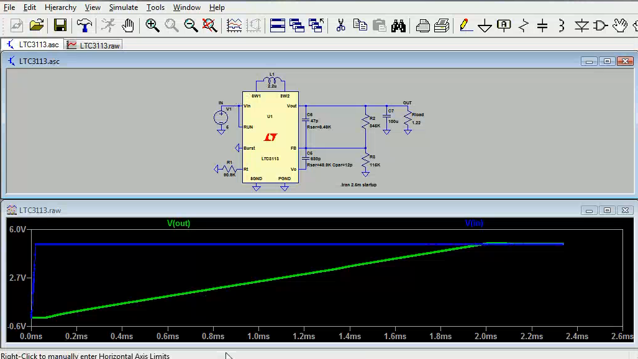
Task: Click the Copy toolbar icon
Action: pos(360,25)
